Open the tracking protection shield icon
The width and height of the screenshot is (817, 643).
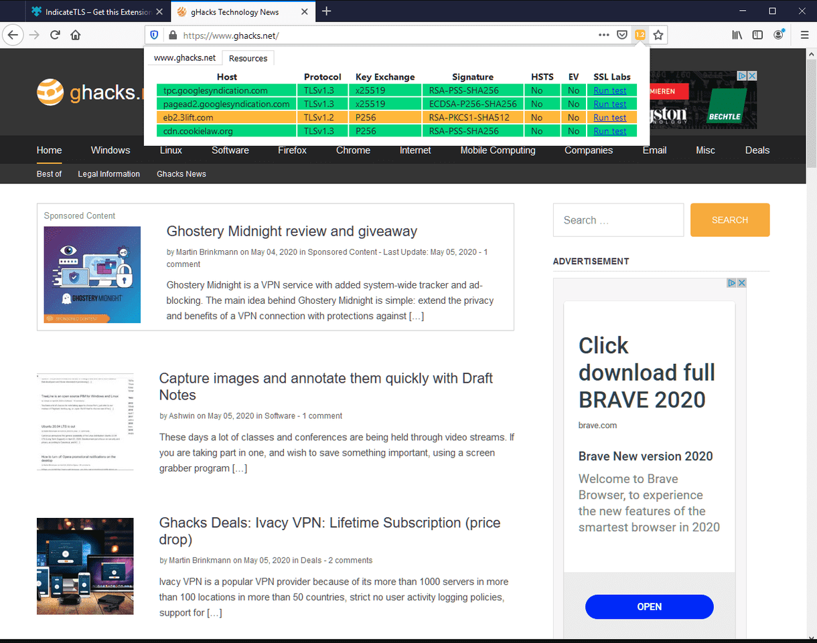pyautogui.click(x=155, y=35)
